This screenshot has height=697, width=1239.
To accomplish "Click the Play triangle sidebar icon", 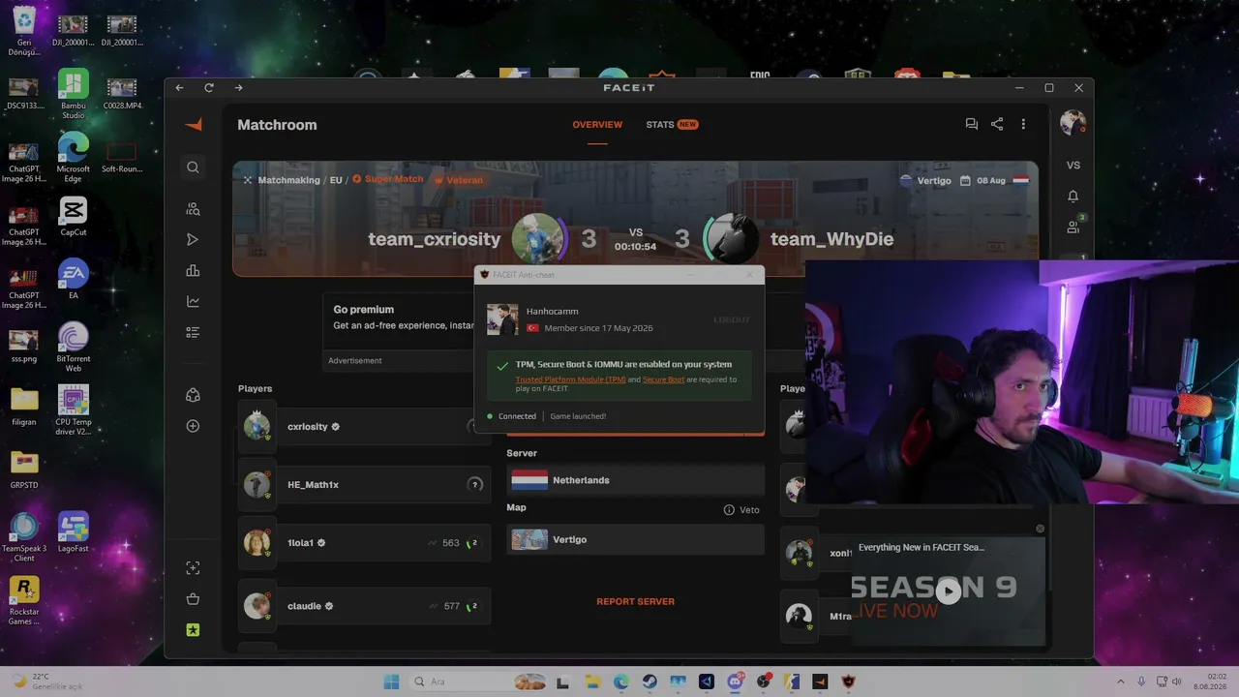I will [x=193, y=240].
